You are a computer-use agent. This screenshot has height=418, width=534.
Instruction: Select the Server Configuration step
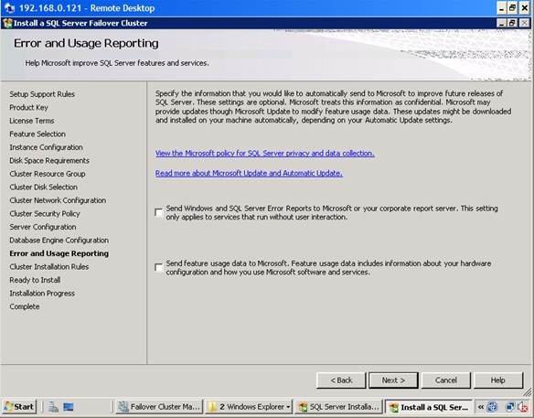pos(43,227)
